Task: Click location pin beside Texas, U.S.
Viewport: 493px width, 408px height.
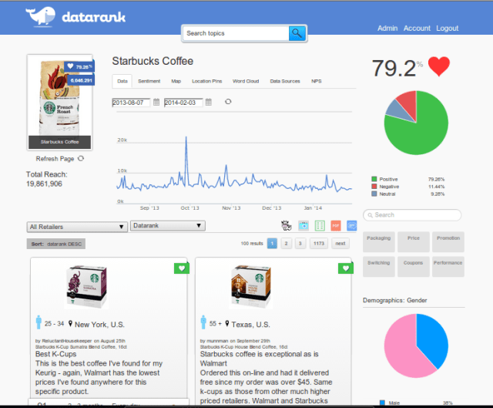Action: coord(227,324)
